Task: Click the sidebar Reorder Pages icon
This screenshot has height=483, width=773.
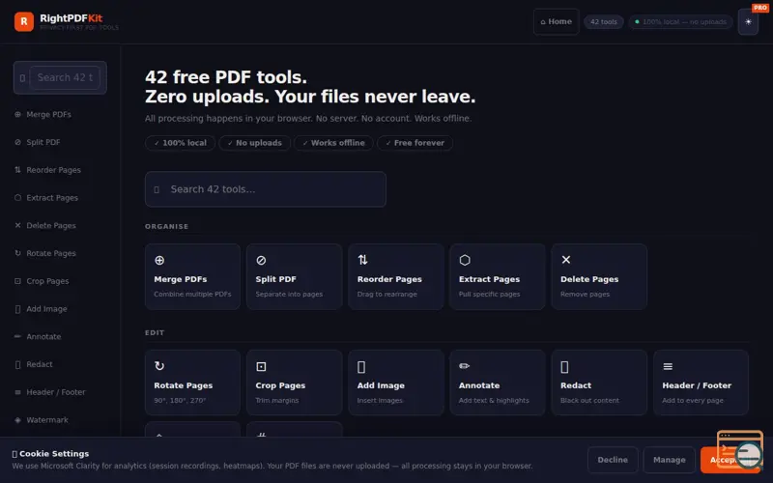Action: click(x=17, y=170)
